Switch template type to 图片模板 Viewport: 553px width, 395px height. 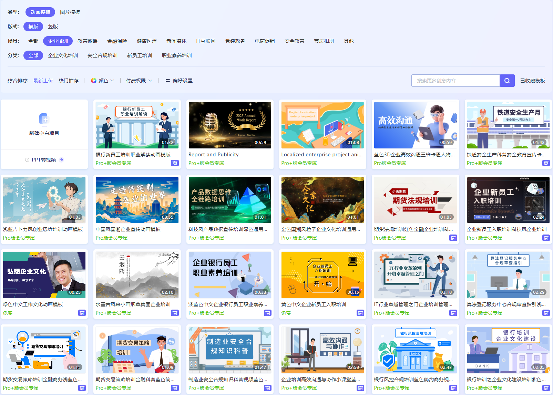70,12
